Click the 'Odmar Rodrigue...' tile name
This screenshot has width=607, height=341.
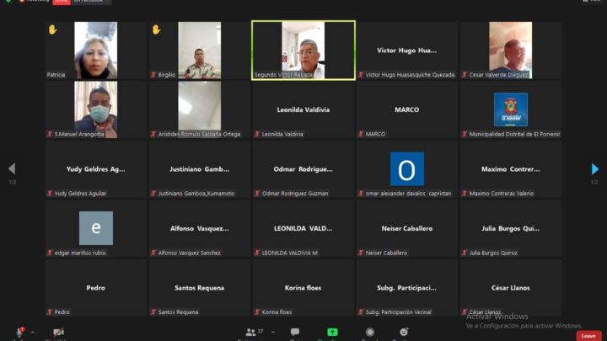[303, 169]
